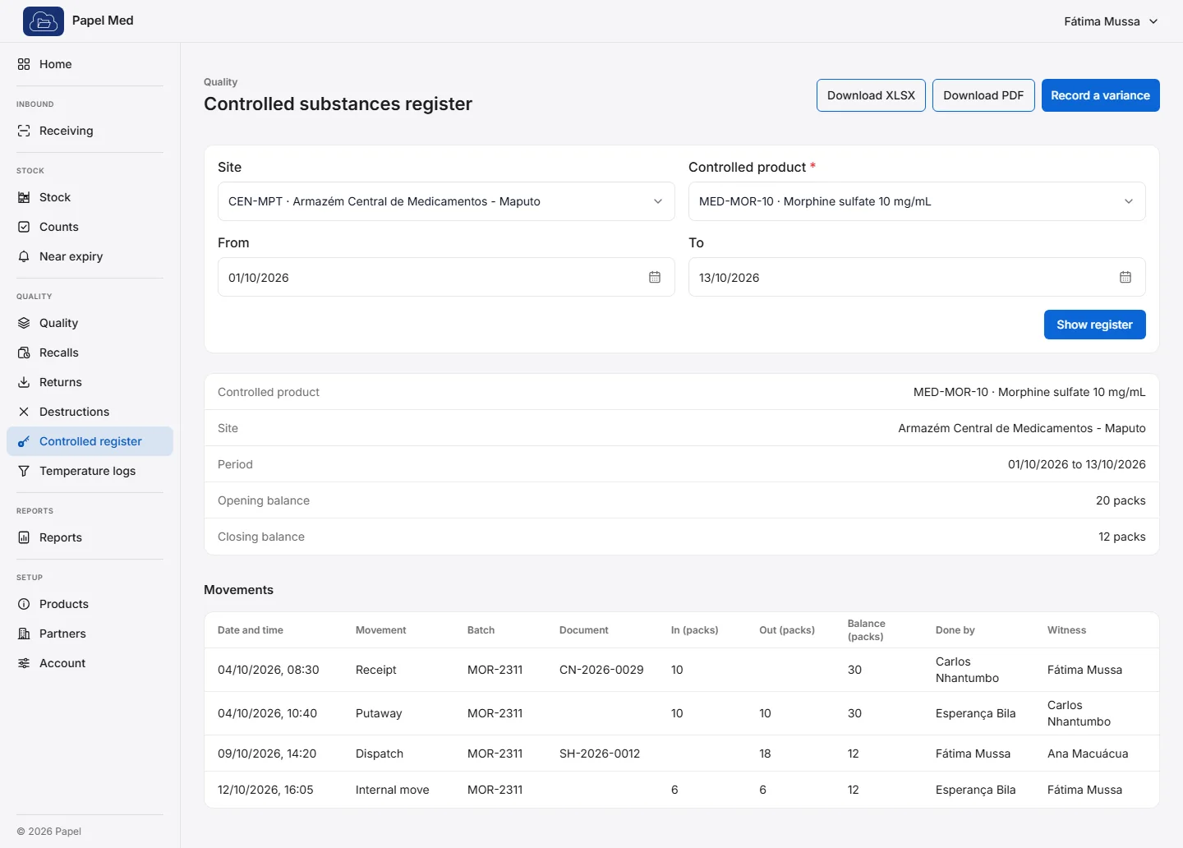
Task: Click witness name Ana Macuácua
Action: click(x=1088, y=754)
